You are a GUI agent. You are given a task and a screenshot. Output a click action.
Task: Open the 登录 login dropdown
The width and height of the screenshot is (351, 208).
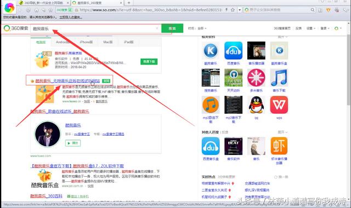tap(325, 28)
